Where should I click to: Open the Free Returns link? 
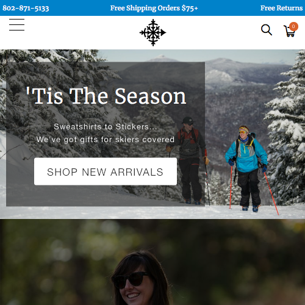point(281,8)
